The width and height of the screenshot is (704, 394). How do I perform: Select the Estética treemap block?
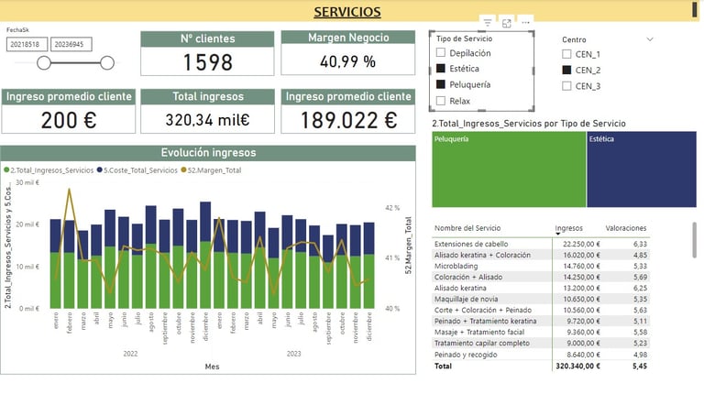click(x=642, y=170)
